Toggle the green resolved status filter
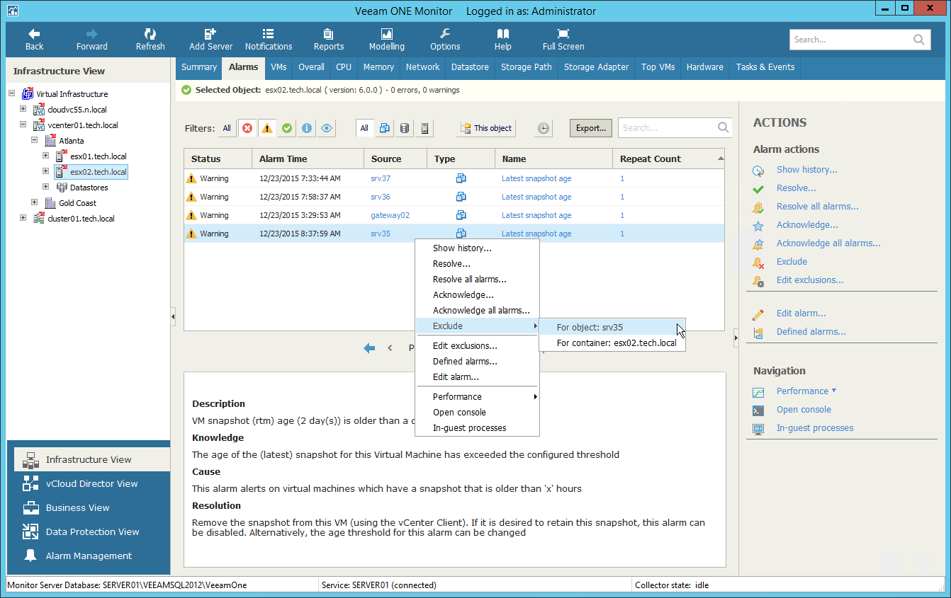Image resolution: width=951 pixels, height=598 pixels. coord(287,128)
